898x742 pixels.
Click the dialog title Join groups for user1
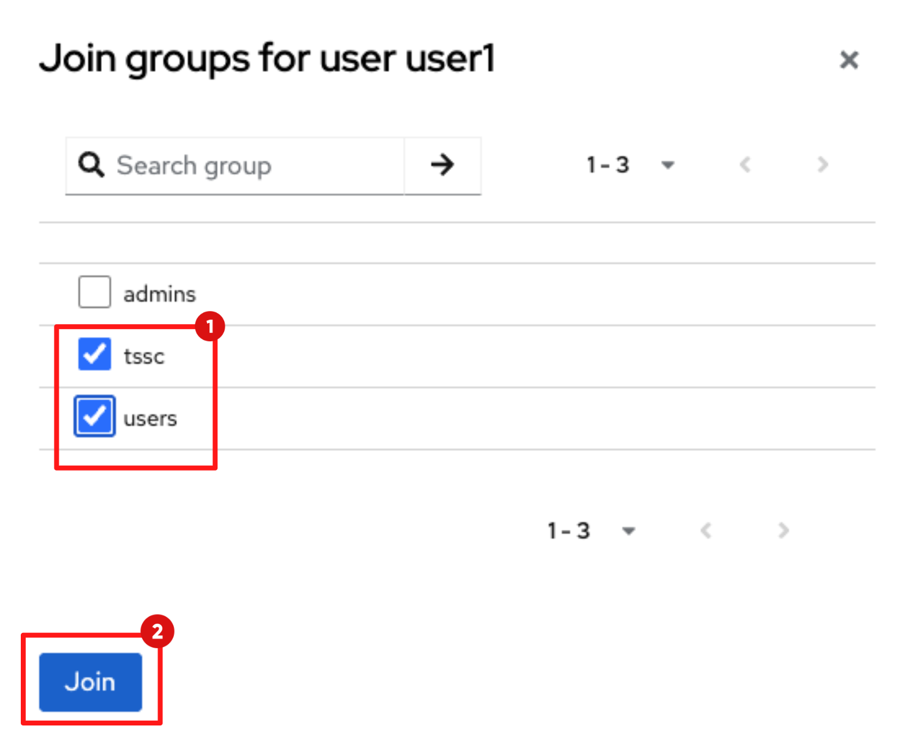268,58
